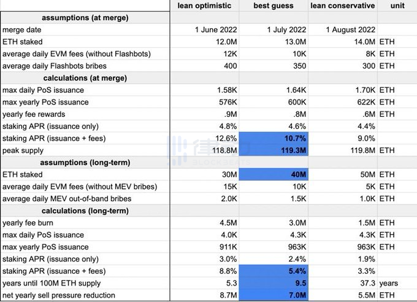Click the "best guess" column header
417x302 pixels.
pyautogui.click(x=274, y=6)
